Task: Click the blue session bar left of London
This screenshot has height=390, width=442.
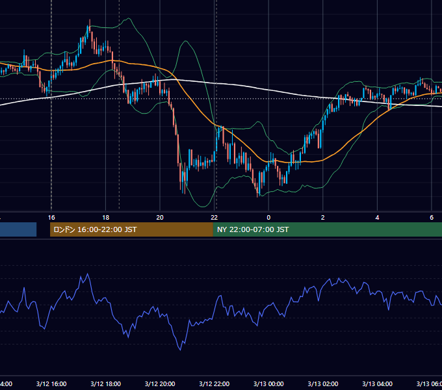Action: 18,229
